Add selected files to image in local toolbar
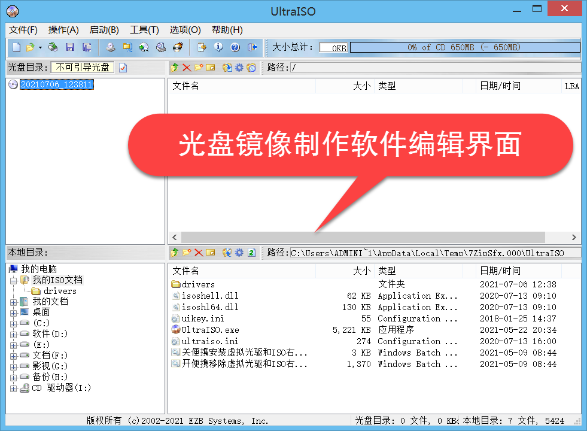 (227, 253)
